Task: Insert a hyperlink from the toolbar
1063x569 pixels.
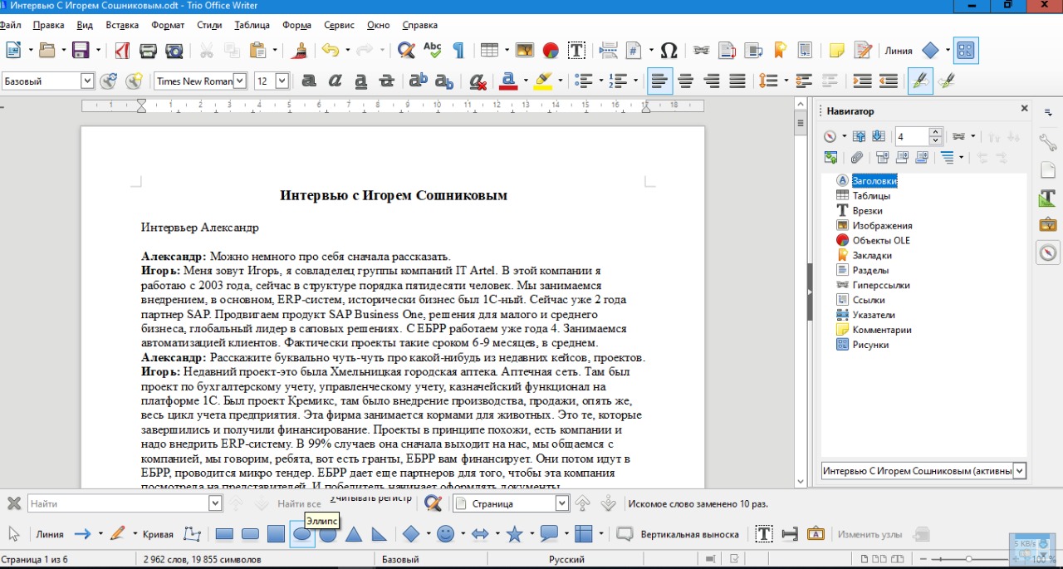Action: (701, 51)
